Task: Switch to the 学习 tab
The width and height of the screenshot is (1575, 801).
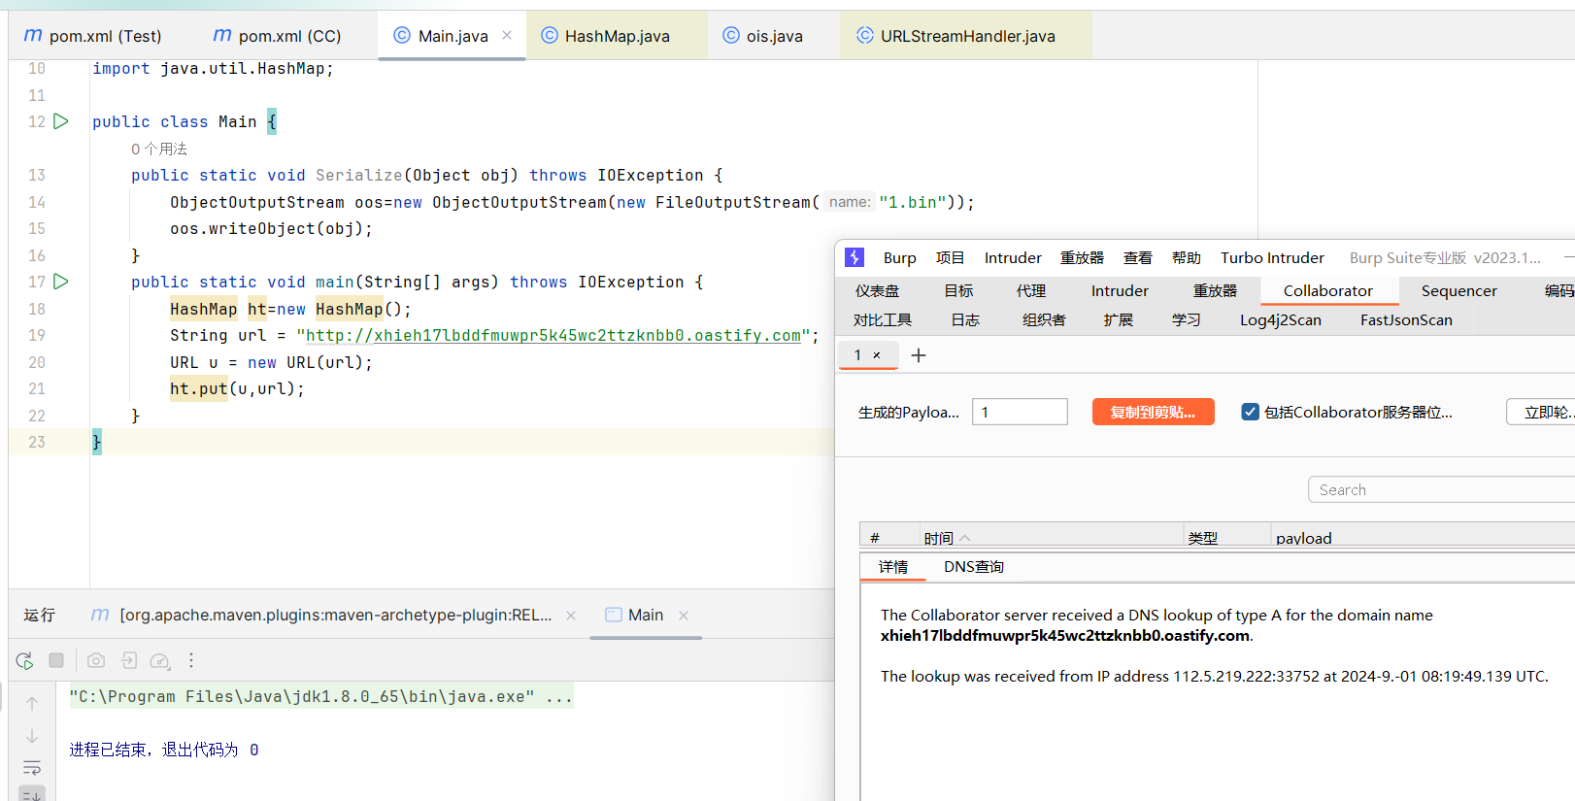Action: tap(1186, 320)
